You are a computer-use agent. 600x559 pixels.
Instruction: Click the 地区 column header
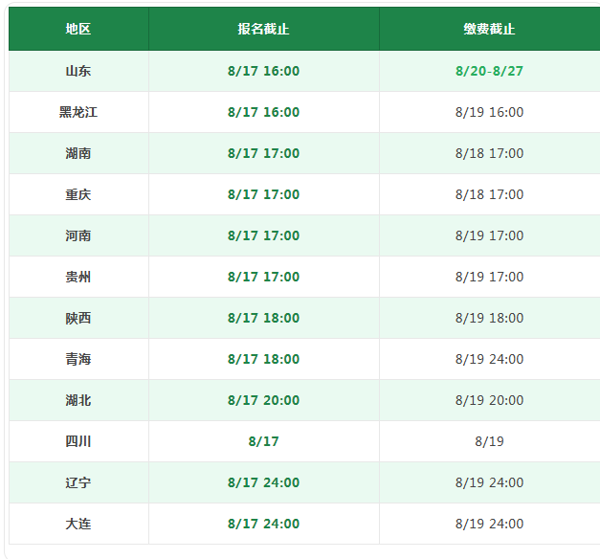tap(78, 29)
